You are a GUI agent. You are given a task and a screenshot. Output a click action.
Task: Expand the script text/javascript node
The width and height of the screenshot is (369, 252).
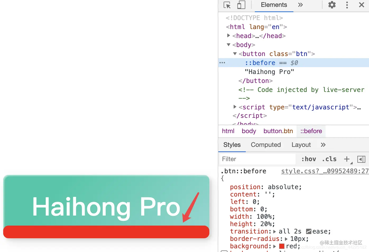click(235, 107)
